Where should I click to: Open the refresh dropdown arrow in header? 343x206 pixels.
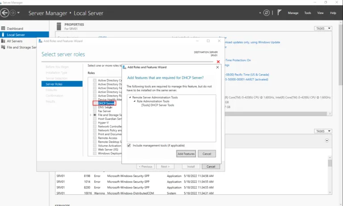point(260,13)
